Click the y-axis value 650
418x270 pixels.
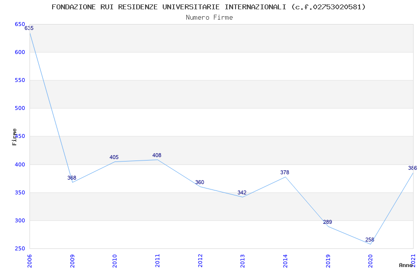[20, 24]
